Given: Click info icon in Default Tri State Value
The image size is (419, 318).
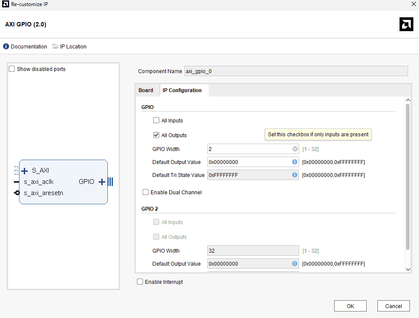Looking at the screenshot, I should pyautogui.click(x=295, y=175).
